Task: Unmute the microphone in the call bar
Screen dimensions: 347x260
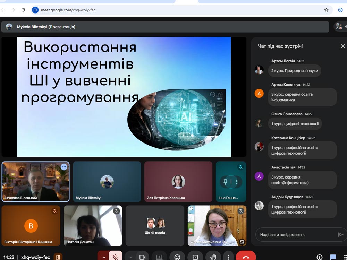Action: click(x=115, y=257)
